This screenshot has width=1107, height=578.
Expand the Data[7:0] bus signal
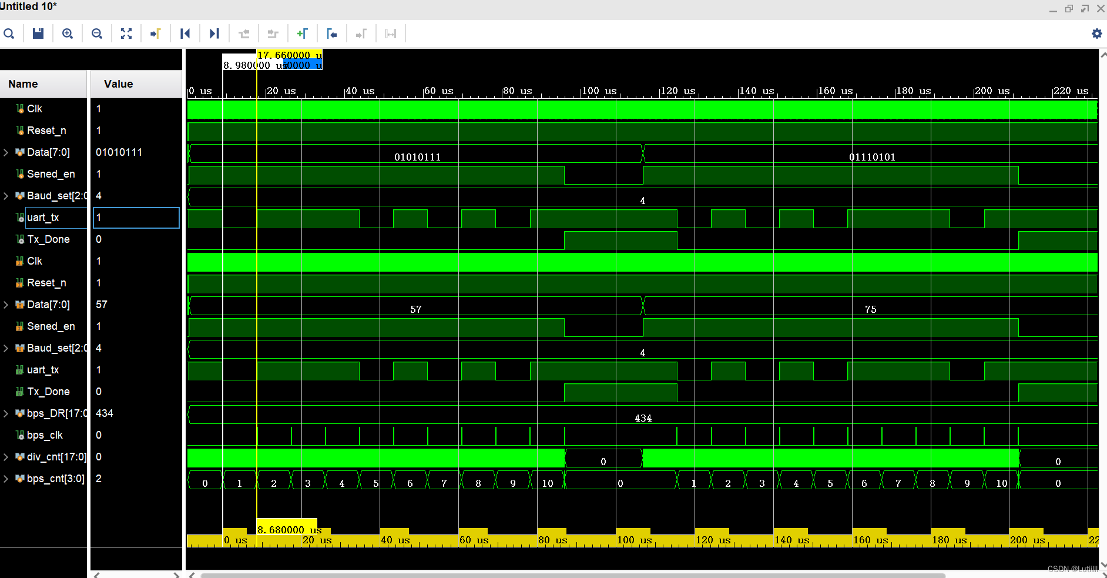tap(6, 152)
